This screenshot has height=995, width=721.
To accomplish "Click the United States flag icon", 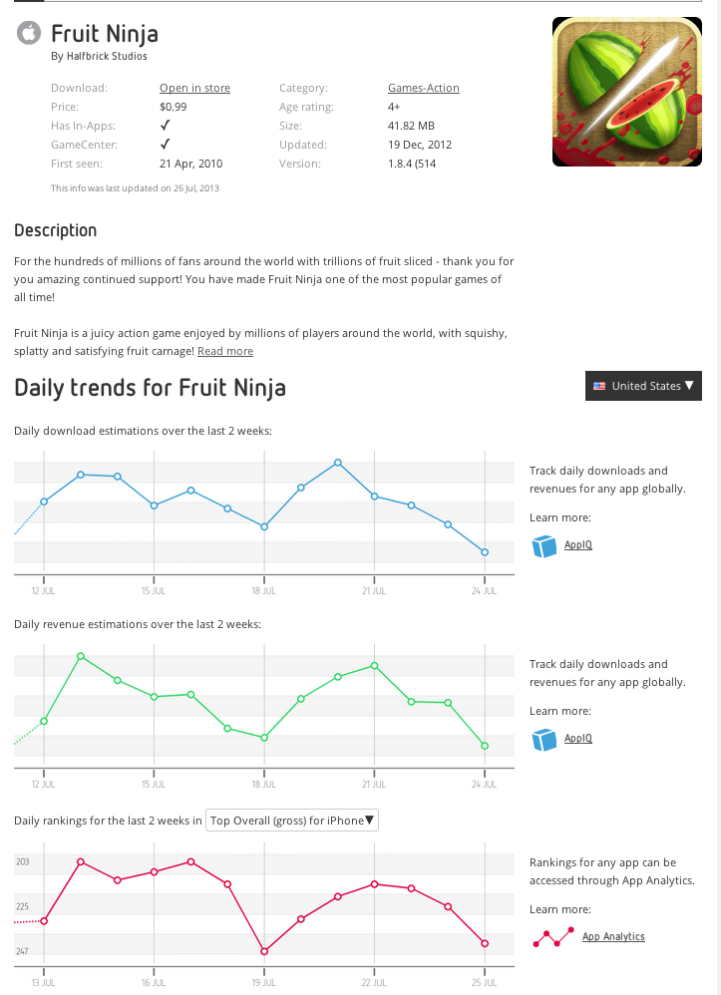I will click(599, 386).
